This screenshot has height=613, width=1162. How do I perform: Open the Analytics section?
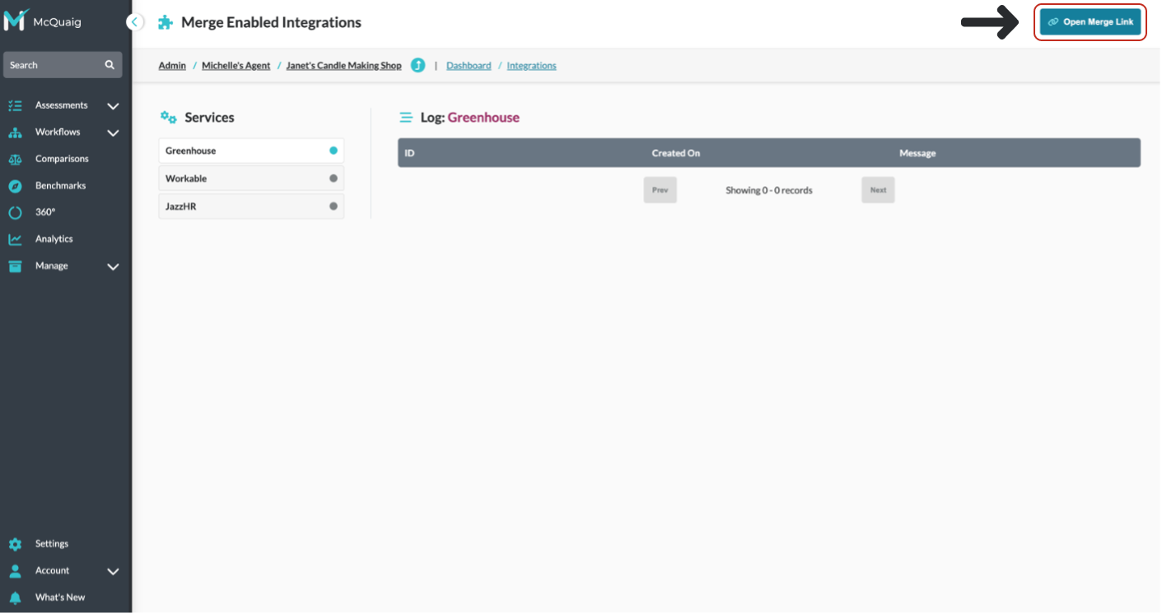(54, 239)
